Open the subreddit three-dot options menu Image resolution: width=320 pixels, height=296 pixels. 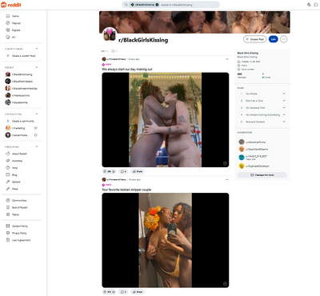coord(284,39)
